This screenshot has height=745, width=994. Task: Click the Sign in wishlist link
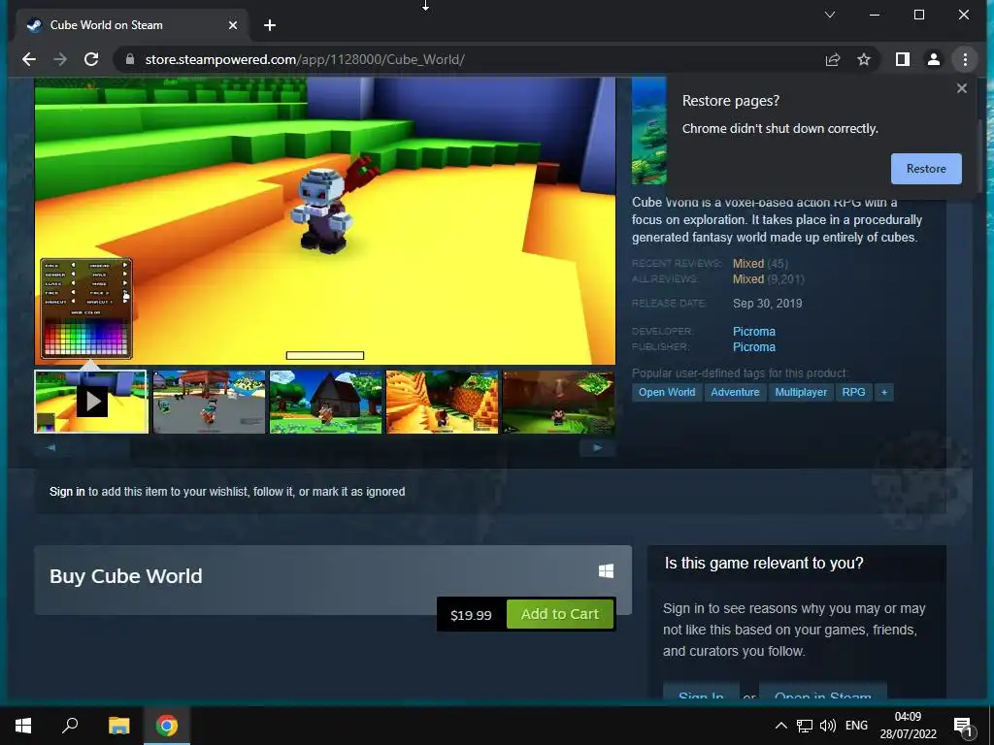click(67, 492)
